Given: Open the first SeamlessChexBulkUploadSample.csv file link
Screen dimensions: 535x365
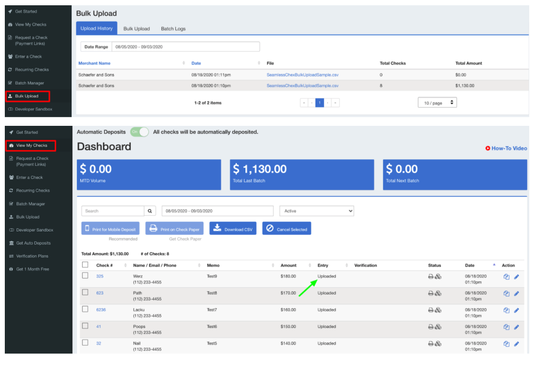Looking at the screenshot, I should (303, 75).
